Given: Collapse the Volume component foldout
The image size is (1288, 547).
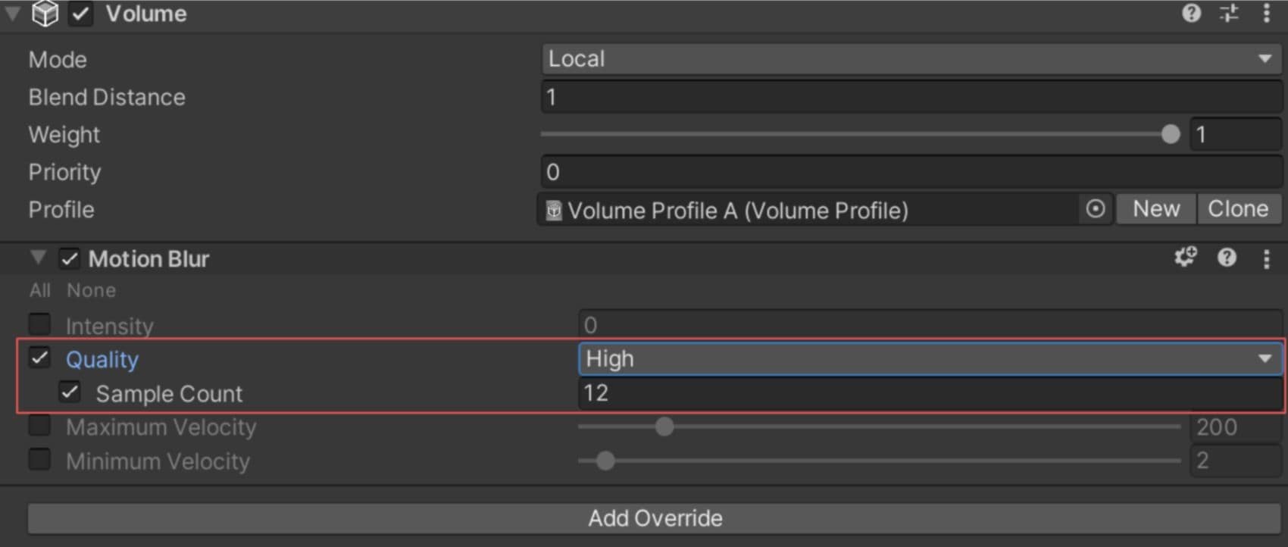Looking at the screenshot, I should click(x=13, y=14).
